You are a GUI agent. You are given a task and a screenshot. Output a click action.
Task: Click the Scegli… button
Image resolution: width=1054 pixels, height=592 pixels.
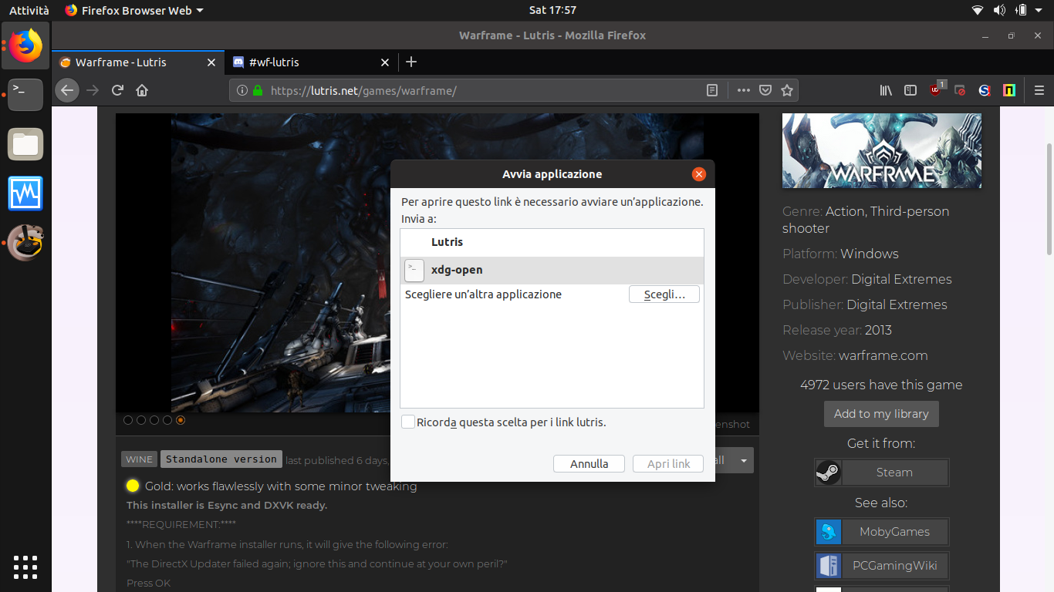click(x=664, y=294)
